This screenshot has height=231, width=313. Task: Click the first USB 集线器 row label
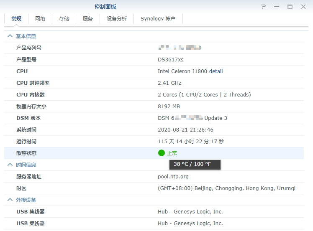tap(31, 212)
